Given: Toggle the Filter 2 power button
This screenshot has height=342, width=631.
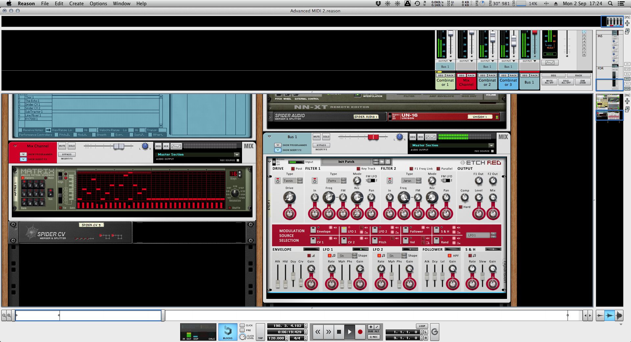Looking at the screenshot, I should (x=390, y=181).
